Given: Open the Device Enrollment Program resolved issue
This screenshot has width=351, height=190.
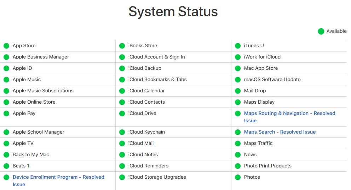Looking at the screenshot, I should coord(58,180).
